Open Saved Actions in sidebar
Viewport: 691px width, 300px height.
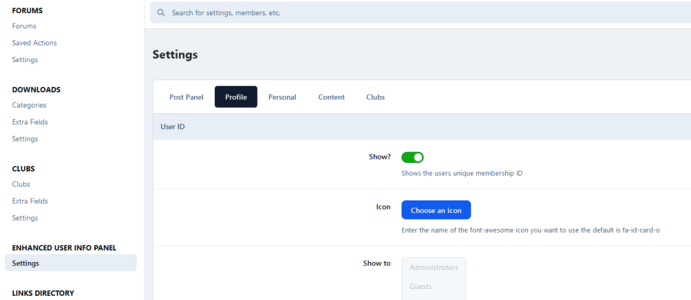(35, 43)
